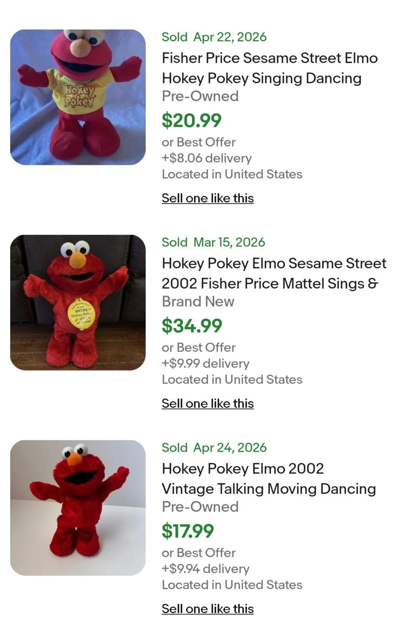Click the +$9.99 delivery text
The height and width of the screenshot is (635, 405).
(x=206, y=363)
